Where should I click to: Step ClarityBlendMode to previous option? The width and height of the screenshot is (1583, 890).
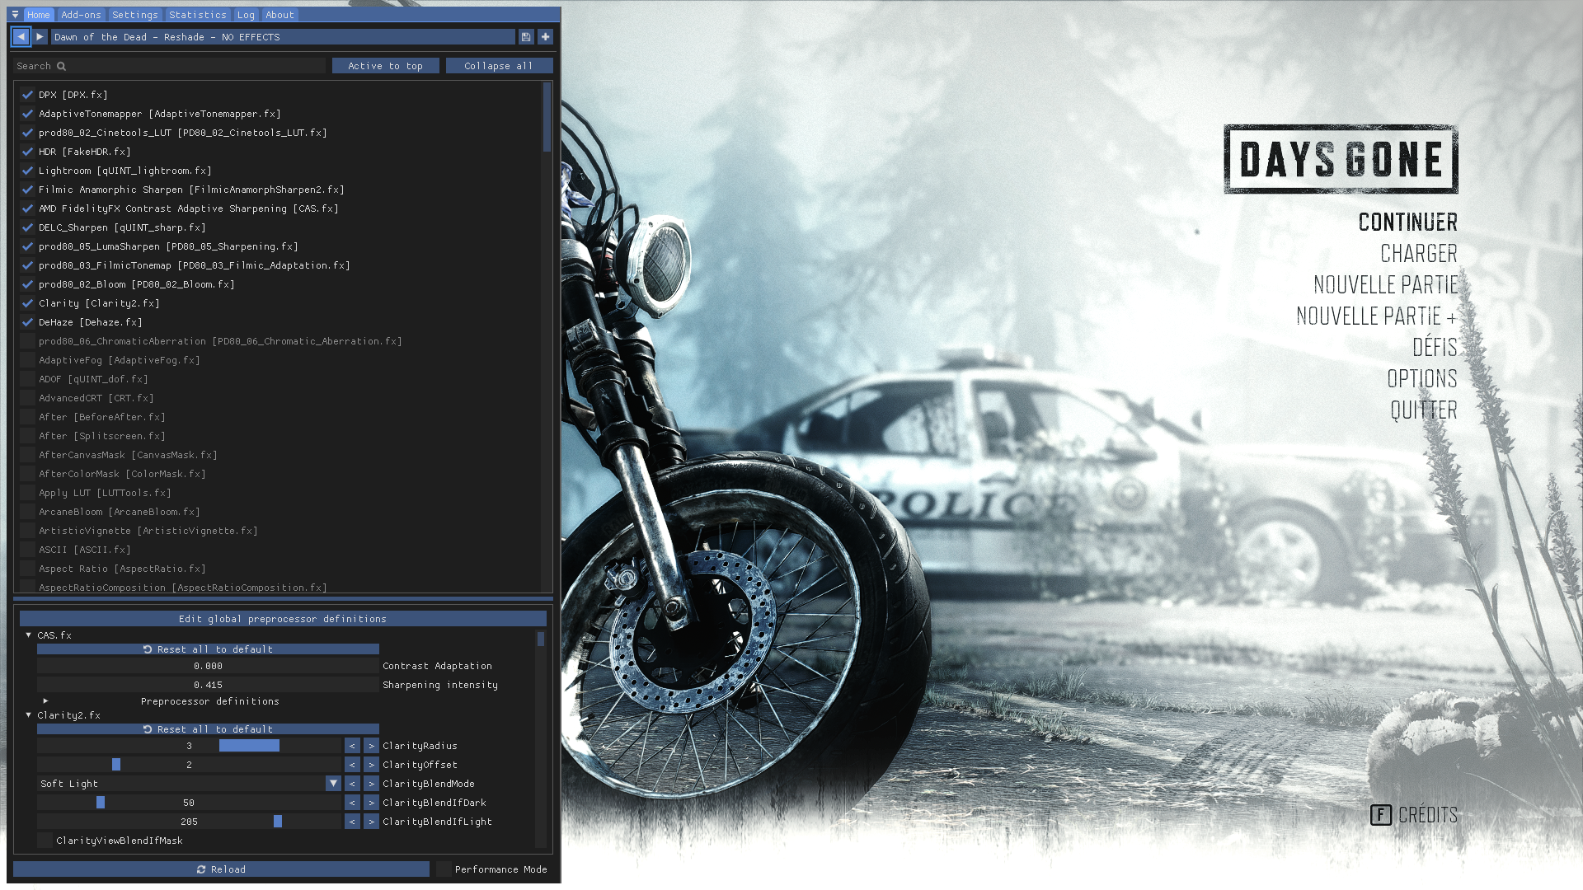352,784
